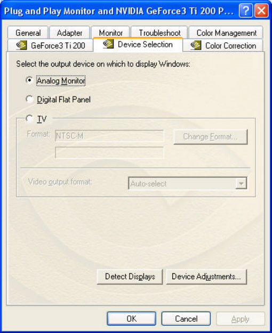Go to the Monitor tab

[110, 33]
